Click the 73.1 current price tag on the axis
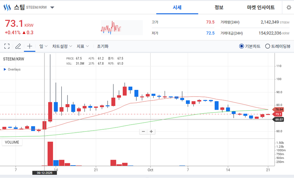The width and height of the screenshot is (294, 178). [x=277, y=114]
